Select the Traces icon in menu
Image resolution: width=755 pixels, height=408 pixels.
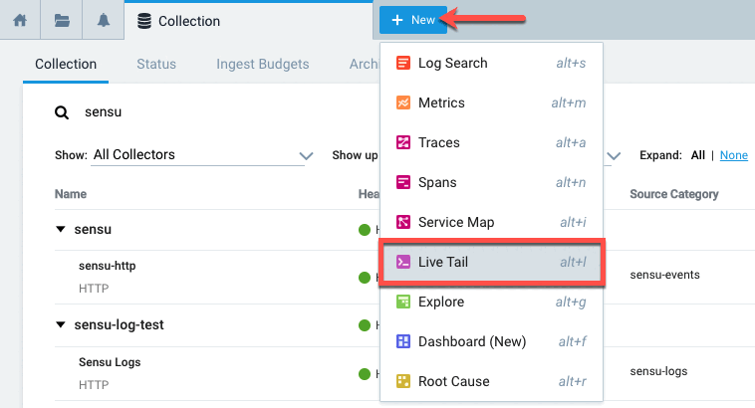(403, 142)
